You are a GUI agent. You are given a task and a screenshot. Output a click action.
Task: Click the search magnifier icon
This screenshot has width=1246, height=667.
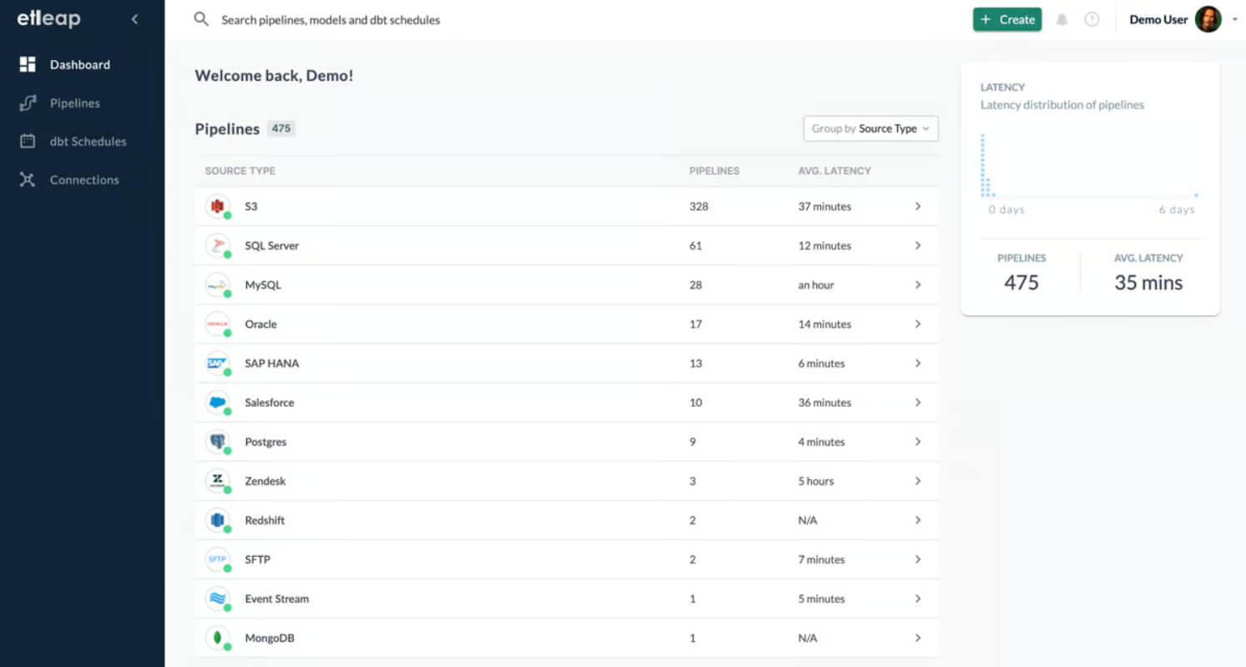(x=201, y=18)
